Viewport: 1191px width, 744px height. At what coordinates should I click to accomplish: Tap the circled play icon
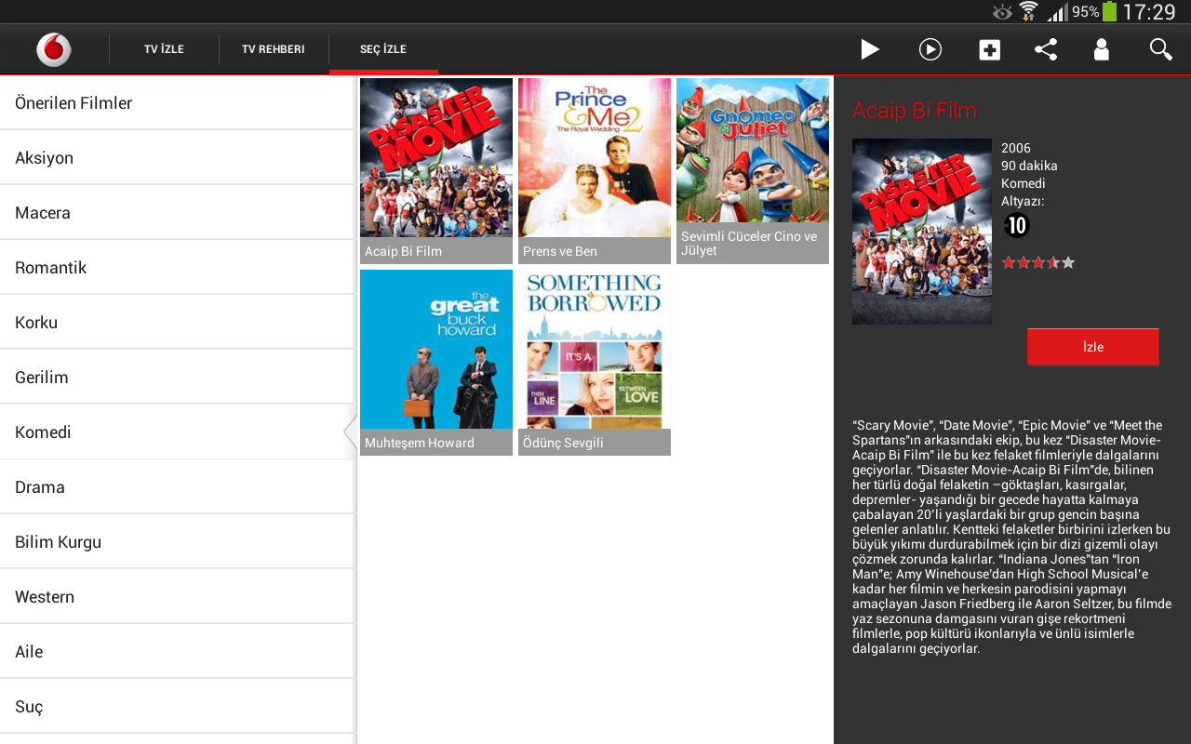(x=930, y=49)
